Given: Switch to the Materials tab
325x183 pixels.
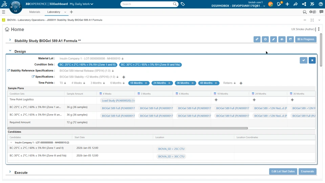Looking at the screenshot, I should coord(35,12).
